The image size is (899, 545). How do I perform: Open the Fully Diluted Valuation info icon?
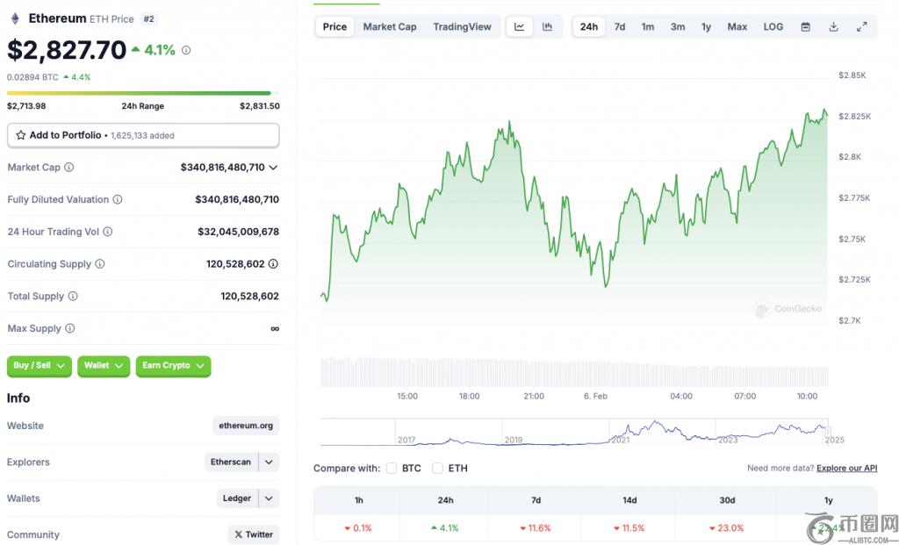117,199
